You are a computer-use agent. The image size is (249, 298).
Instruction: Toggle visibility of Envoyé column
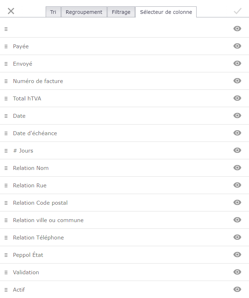237,63
